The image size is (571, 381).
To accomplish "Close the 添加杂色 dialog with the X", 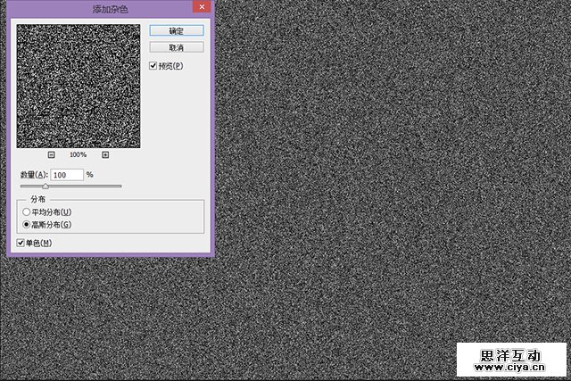I will (x=203, y=7).
